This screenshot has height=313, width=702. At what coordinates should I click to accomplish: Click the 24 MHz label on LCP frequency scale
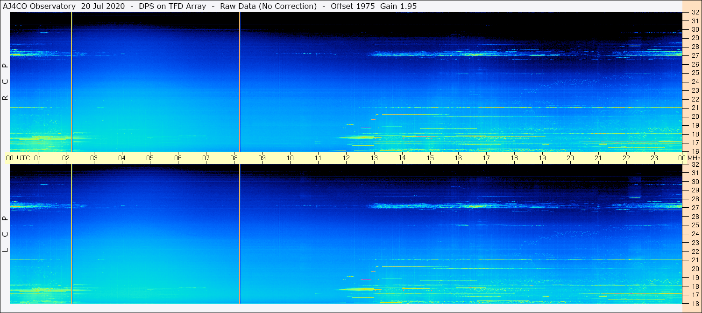click(695, 234)
